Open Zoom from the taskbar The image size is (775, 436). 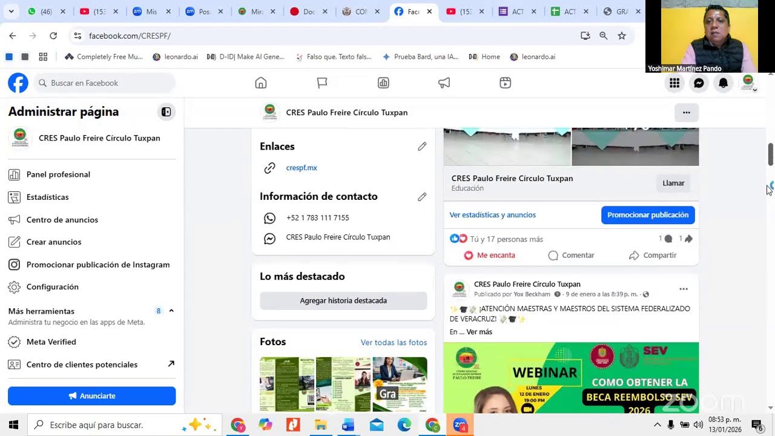click(460, 425)
